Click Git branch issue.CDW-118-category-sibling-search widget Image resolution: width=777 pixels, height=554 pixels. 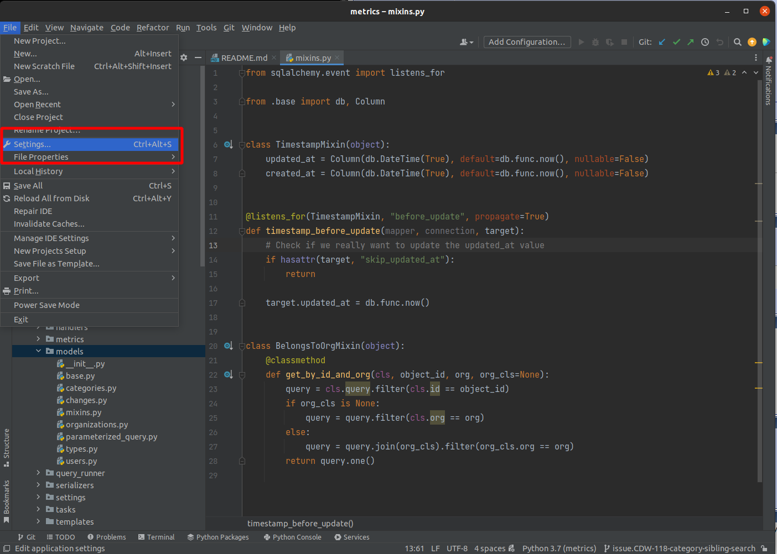pos(680,548)
